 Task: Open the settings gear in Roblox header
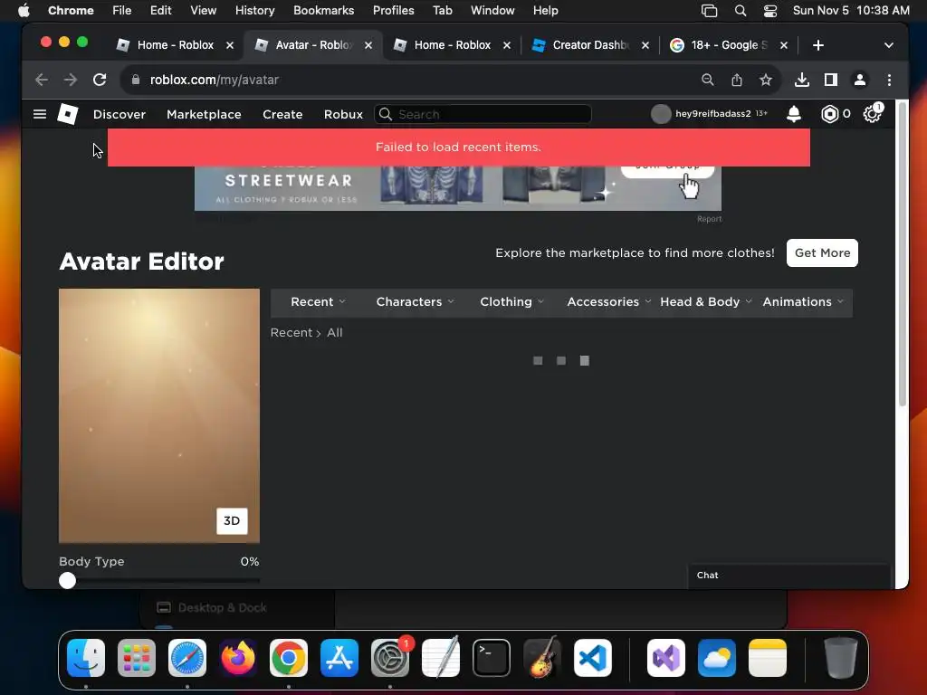(872, 114)
